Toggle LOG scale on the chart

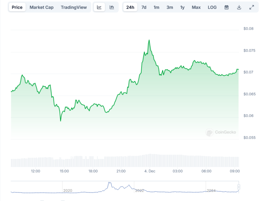click(212, 7)
